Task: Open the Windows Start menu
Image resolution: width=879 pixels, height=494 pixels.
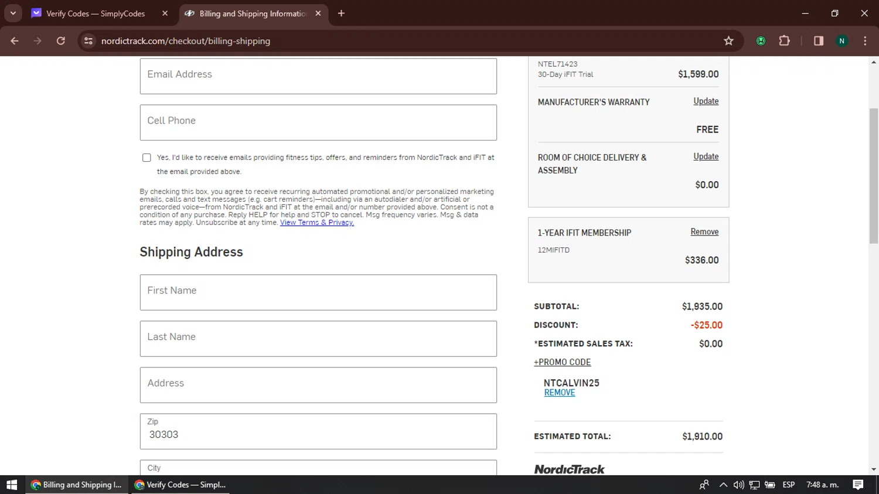Action: click(12, 485)
